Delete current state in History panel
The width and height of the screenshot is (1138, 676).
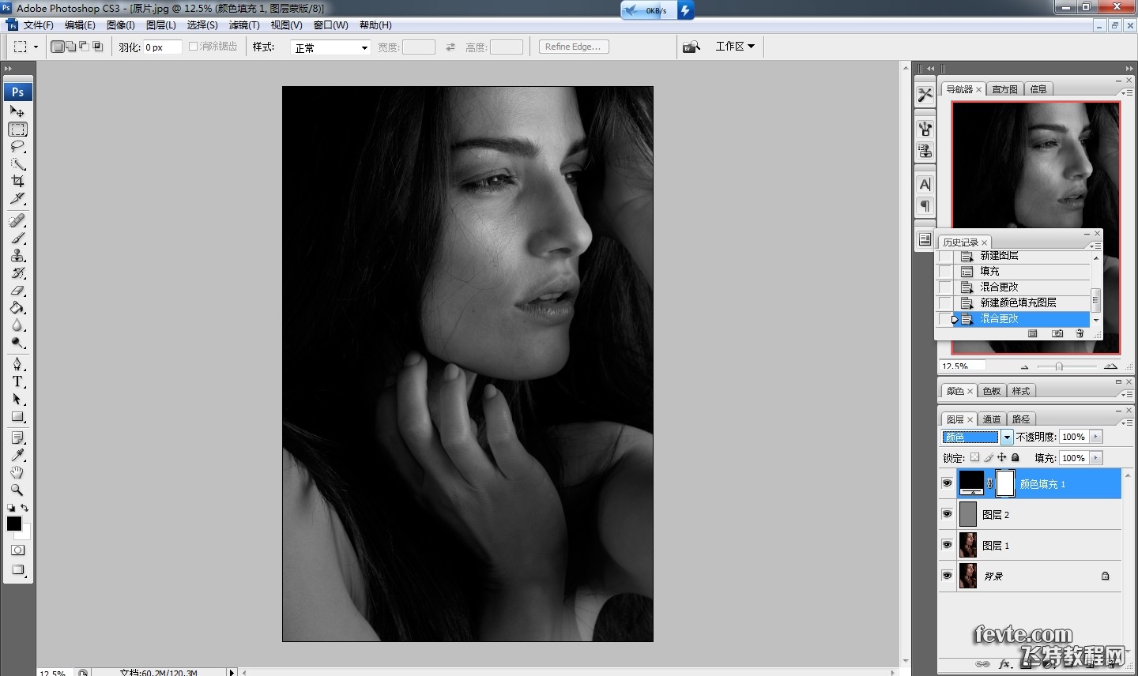coord(1080,334)
